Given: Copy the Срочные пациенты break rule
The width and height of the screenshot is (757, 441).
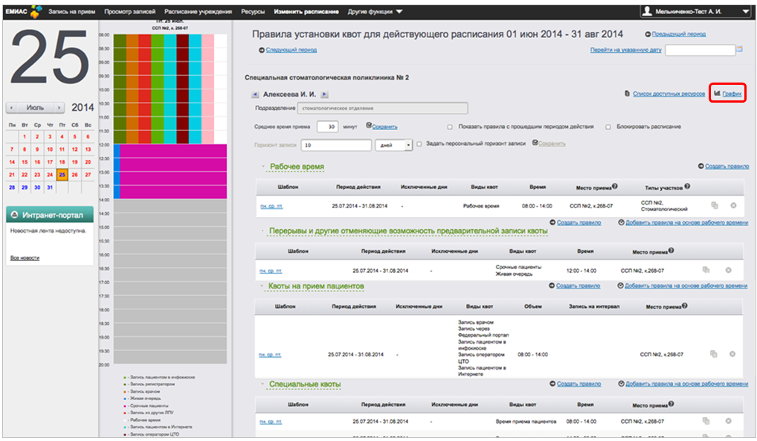Looking at the screenshot, I should coord(706,270).
